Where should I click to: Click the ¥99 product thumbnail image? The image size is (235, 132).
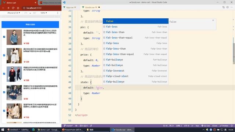click(14, 93)
